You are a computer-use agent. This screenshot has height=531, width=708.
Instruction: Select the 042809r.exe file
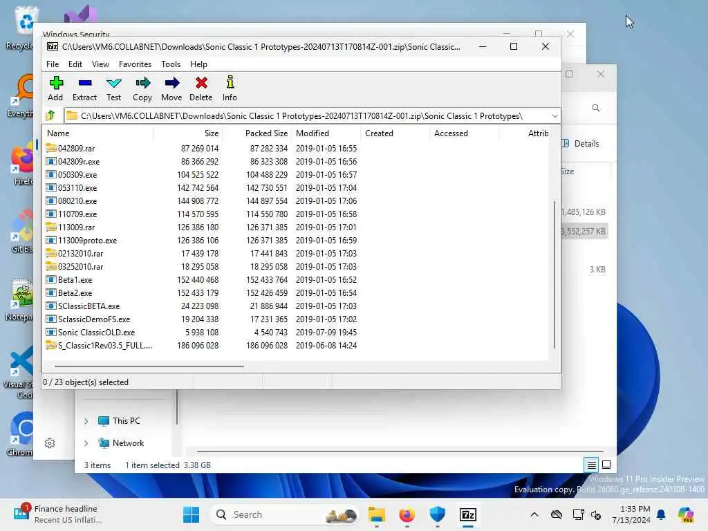(x=78, y=162)
